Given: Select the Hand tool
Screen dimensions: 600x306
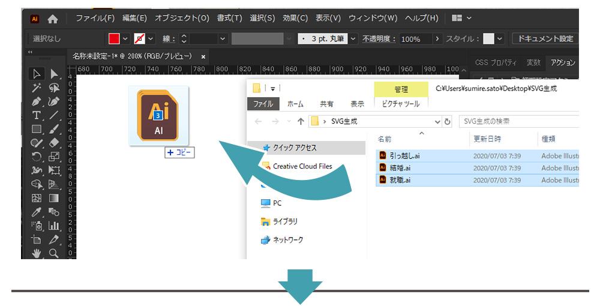Looking at the screenshot, I should [x=37, y=253].
